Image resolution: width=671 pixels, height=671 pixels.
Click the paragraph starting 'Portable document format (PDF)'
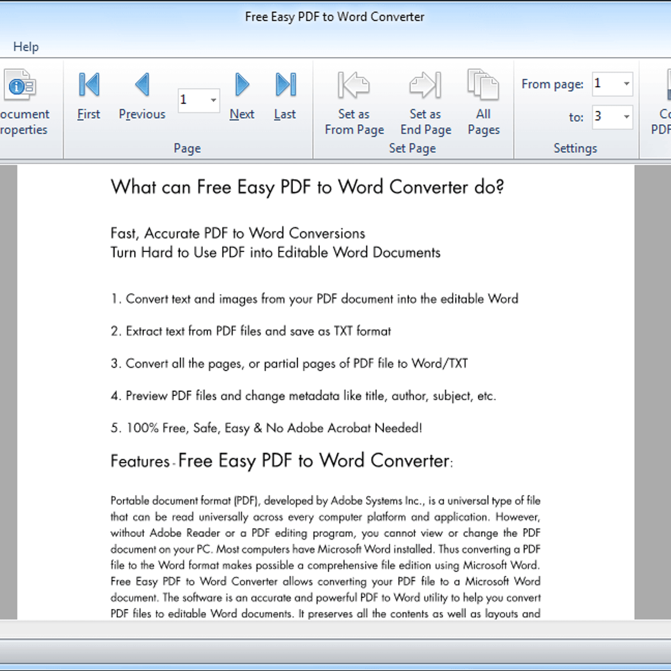tap(325, 557)
